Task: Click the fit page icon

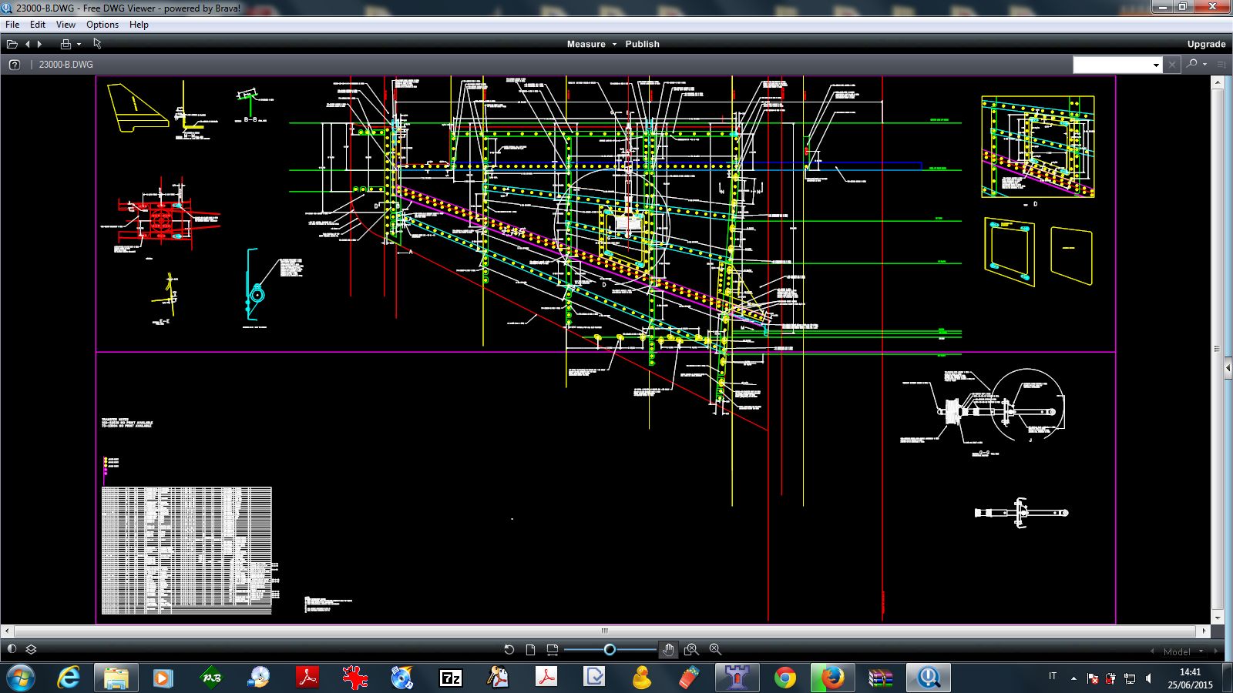Action: click(530, 650)
